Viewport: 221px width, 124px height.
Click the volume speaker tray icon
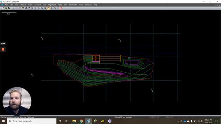coord(202,121)
